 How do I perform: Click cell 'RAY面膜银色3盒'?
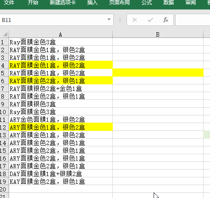click(61, 104)
